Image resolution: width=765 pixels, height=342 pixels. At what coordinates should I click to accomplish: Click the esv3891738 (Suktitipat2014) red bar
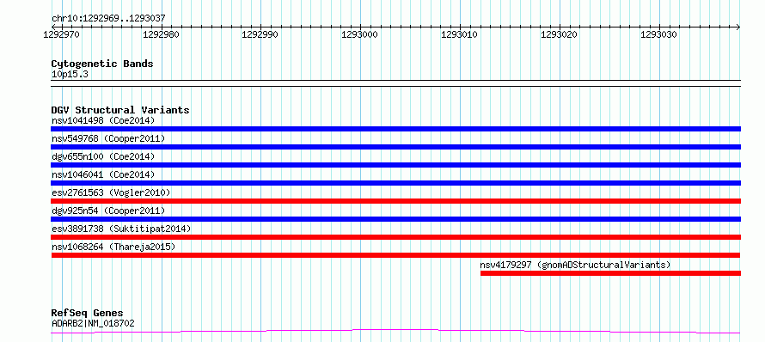click(x=395, y=237)
